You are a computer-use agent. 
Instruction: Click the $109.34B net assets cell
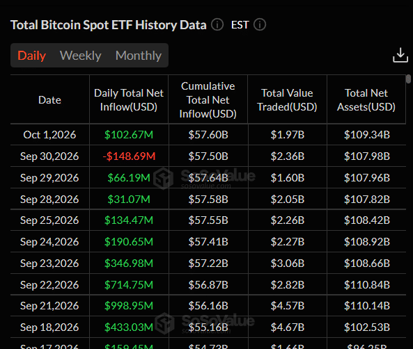[367, 135]
